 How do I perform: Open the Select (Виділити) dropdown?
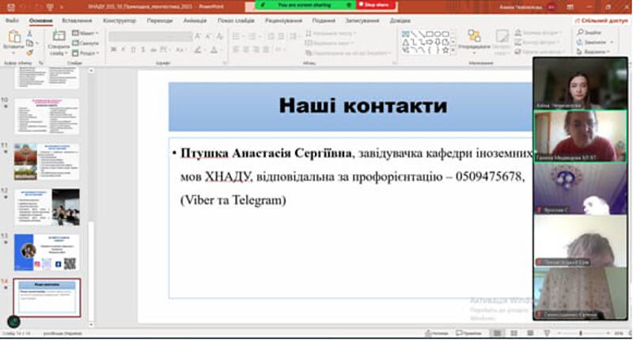pos(593,51)
